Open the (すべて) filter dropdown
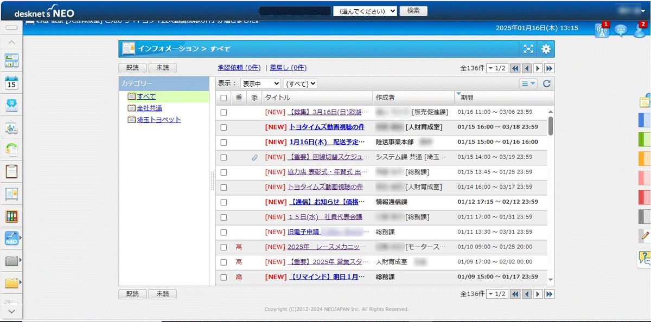The width and height of the screenshot is (651, 322). click(x=300, y=83)
